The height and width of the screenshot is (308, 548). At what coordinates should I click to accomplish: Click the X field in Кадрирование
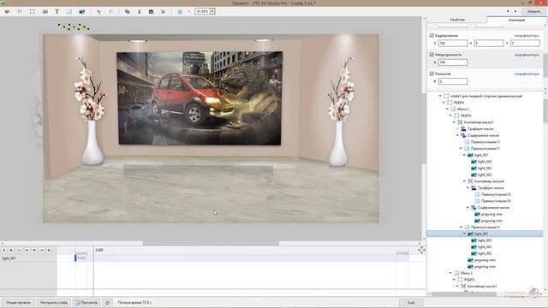pyautogui.click(x=489, y=44)
